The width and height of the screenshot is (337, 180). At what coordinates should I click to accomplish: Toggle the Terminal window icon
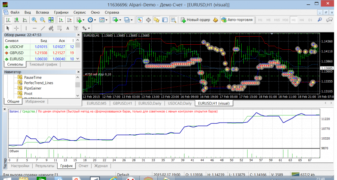pos(165,20)
